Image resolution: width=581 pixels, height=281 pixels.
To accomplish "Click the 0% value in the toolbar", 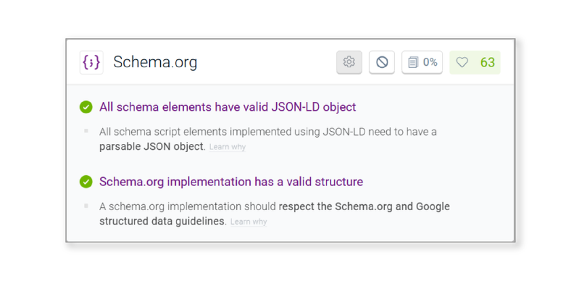I will click(x=430, y=62).
